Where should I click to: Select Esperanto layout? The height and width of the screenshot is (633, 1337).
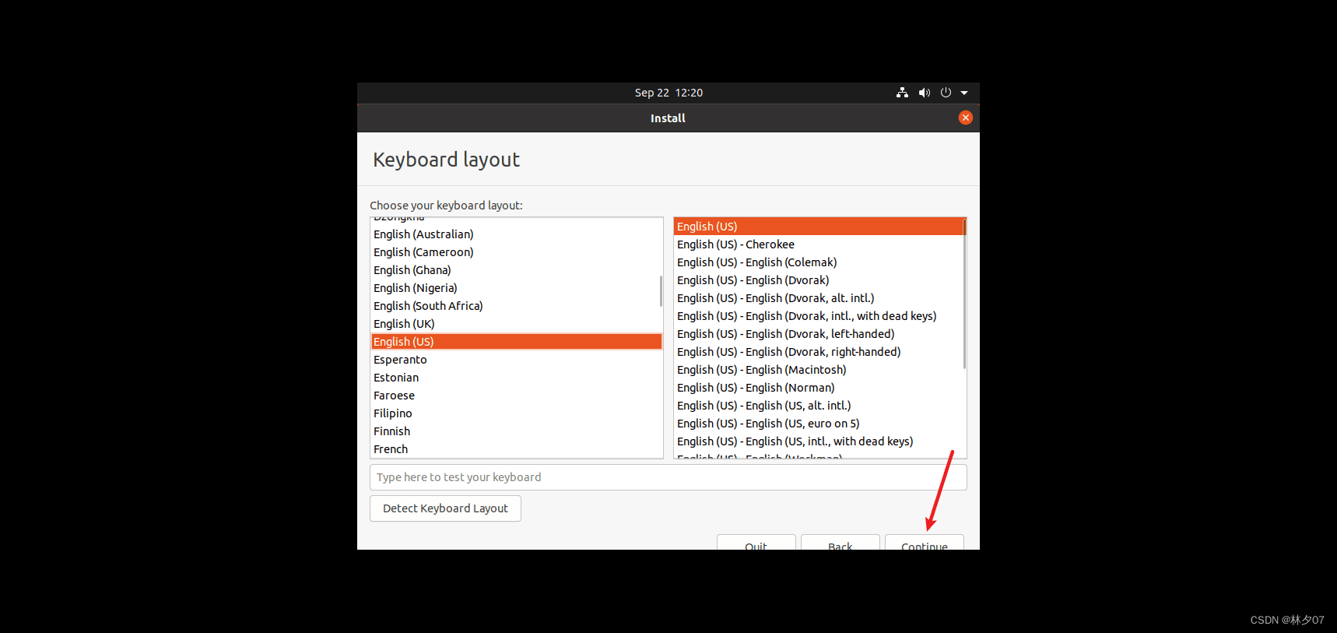(516, 360)
